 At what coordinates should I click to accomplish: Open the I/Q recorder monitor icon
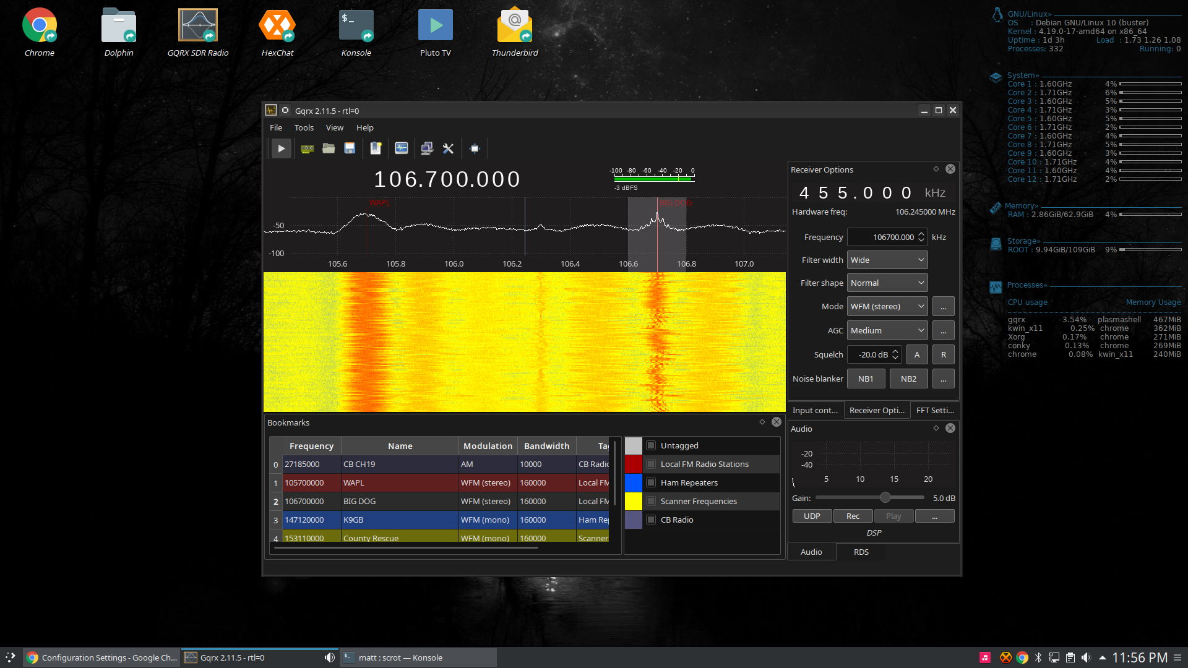(x=402, y=148)
